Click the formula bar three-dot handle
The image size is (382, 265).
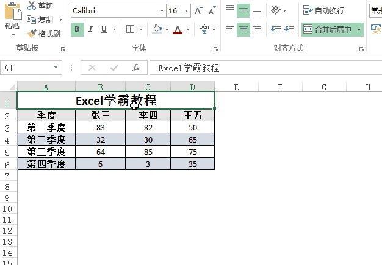pyautogui.click(x=71, y=68)
